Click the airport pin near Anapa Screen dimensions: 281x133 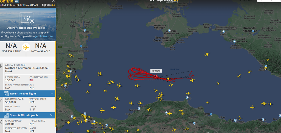coord(223,32)
